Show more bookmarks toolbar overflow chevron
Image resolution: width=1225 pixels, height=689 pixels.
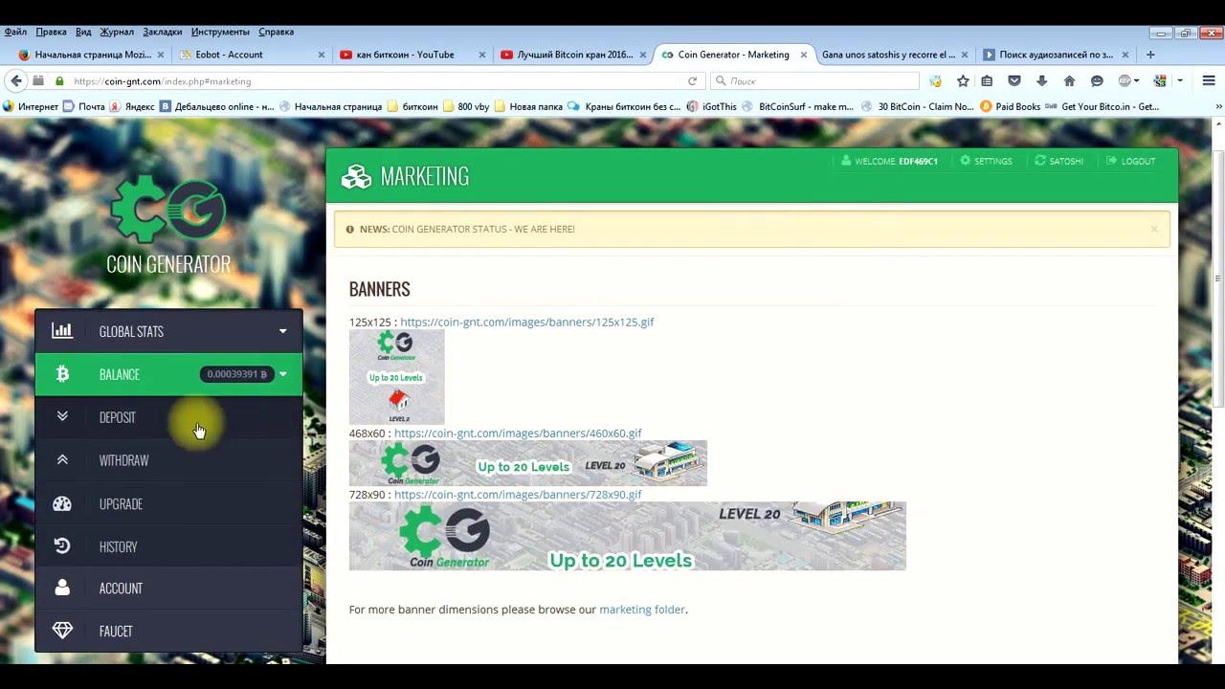coord(1218,106)
